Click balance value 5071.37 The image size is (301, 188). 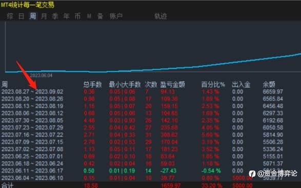[x=273, y=163]
